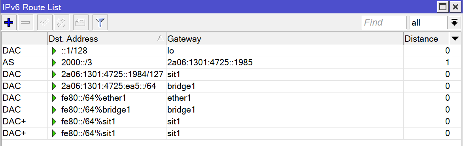Maximize the IPv6 Route List window
The image size is (463, 146).
click(442, 6)
